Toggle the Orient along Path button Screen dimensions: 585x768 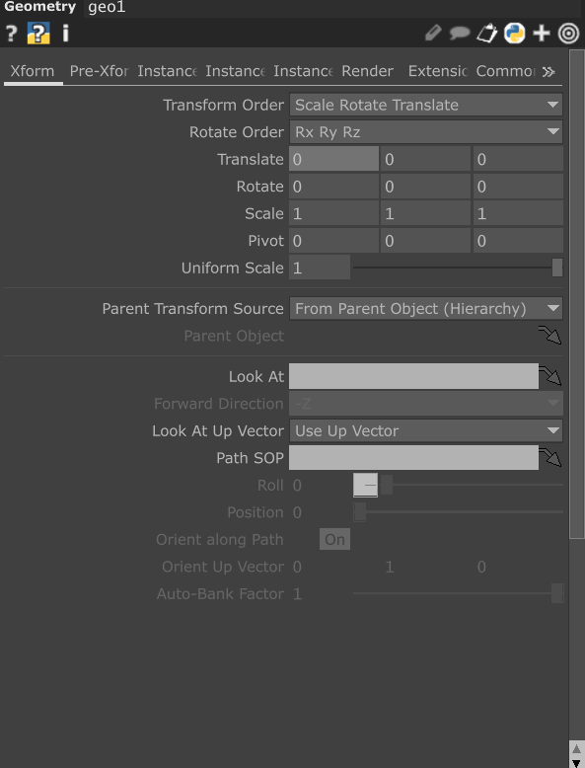click(x=334, y=539)
